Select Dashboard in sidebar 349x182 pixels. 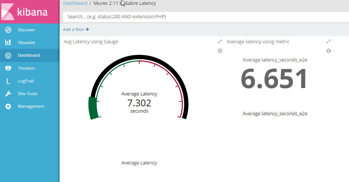[29, 55]
